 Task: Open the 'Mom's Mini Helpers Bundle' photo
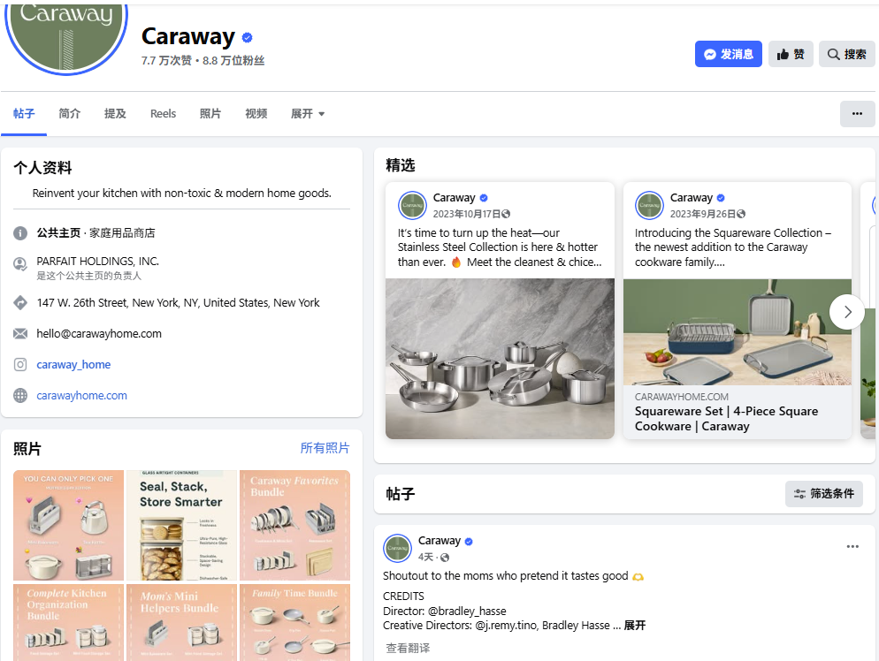coord(181,622)
